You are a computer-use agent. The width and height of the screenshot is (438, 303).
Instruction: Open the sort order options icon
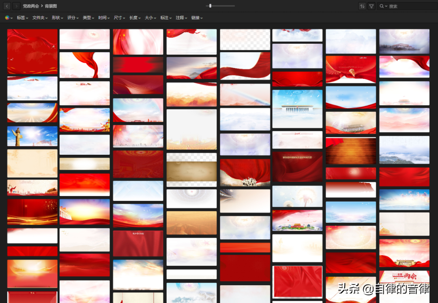(x=362, y=6)
